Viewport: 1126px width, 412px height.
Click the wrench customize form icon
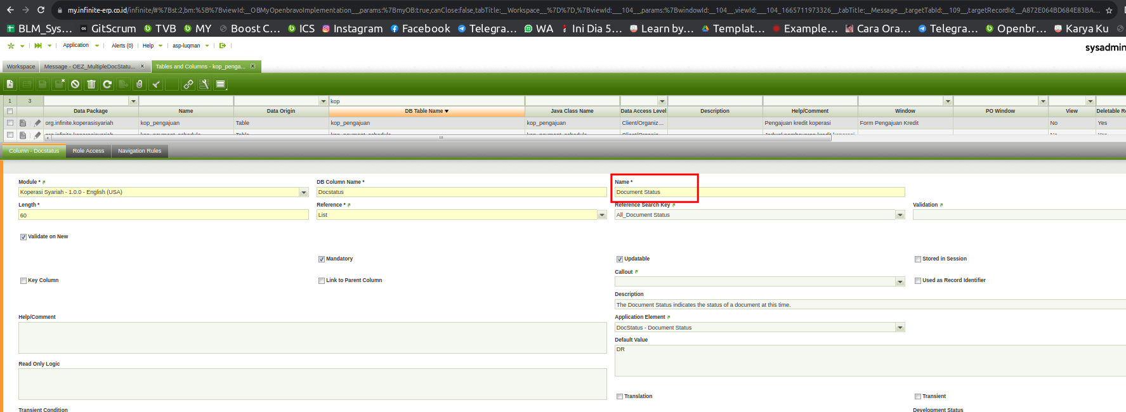(x=204, y=84)
